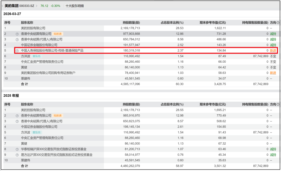The image size is (281, 171).
Task: Click the 4,585,117,096 total value
Action: click(130, 84)
